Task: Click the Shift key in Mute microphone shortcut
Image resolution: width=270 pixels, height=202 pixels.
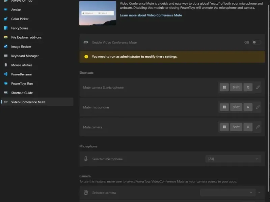Action: [x=236, y=107]
